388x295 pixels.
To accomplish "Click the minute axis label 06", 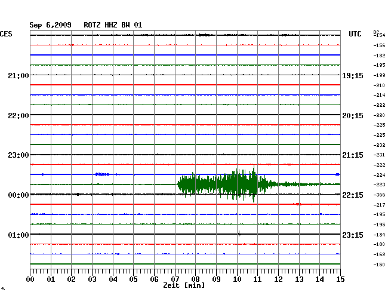I will pyautogui.click(x=154, y=279).
